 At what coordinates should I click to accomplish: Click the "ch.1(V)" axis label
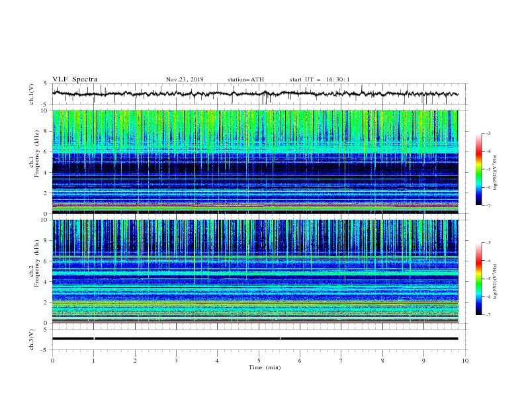[x=32, y=94]
